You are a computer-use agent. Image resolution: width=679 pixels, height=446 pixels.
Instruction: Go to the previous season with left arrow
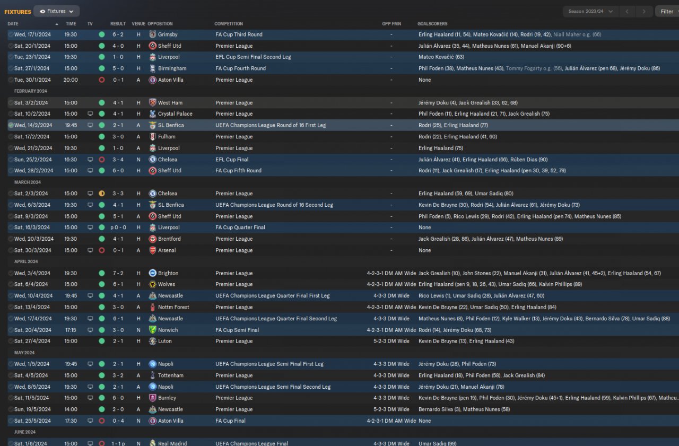[x=627, y=11]
